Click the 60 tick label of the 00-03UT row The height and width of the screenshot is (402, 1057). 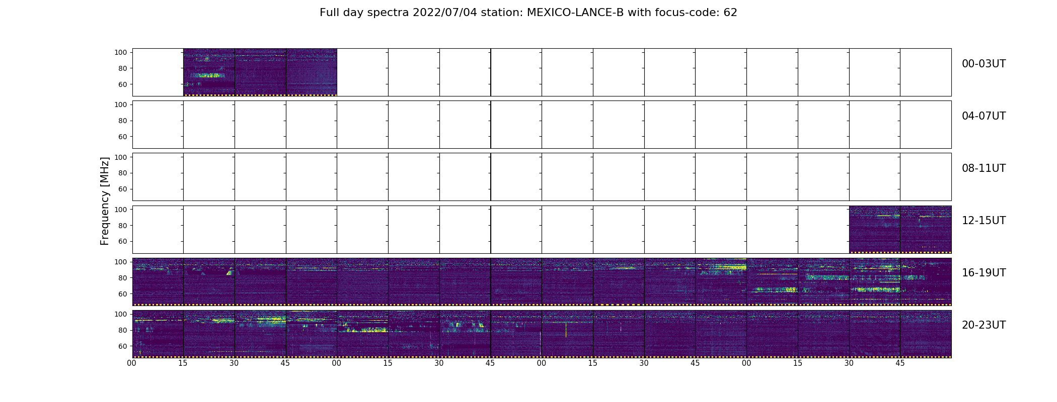[x=123, y=84]
